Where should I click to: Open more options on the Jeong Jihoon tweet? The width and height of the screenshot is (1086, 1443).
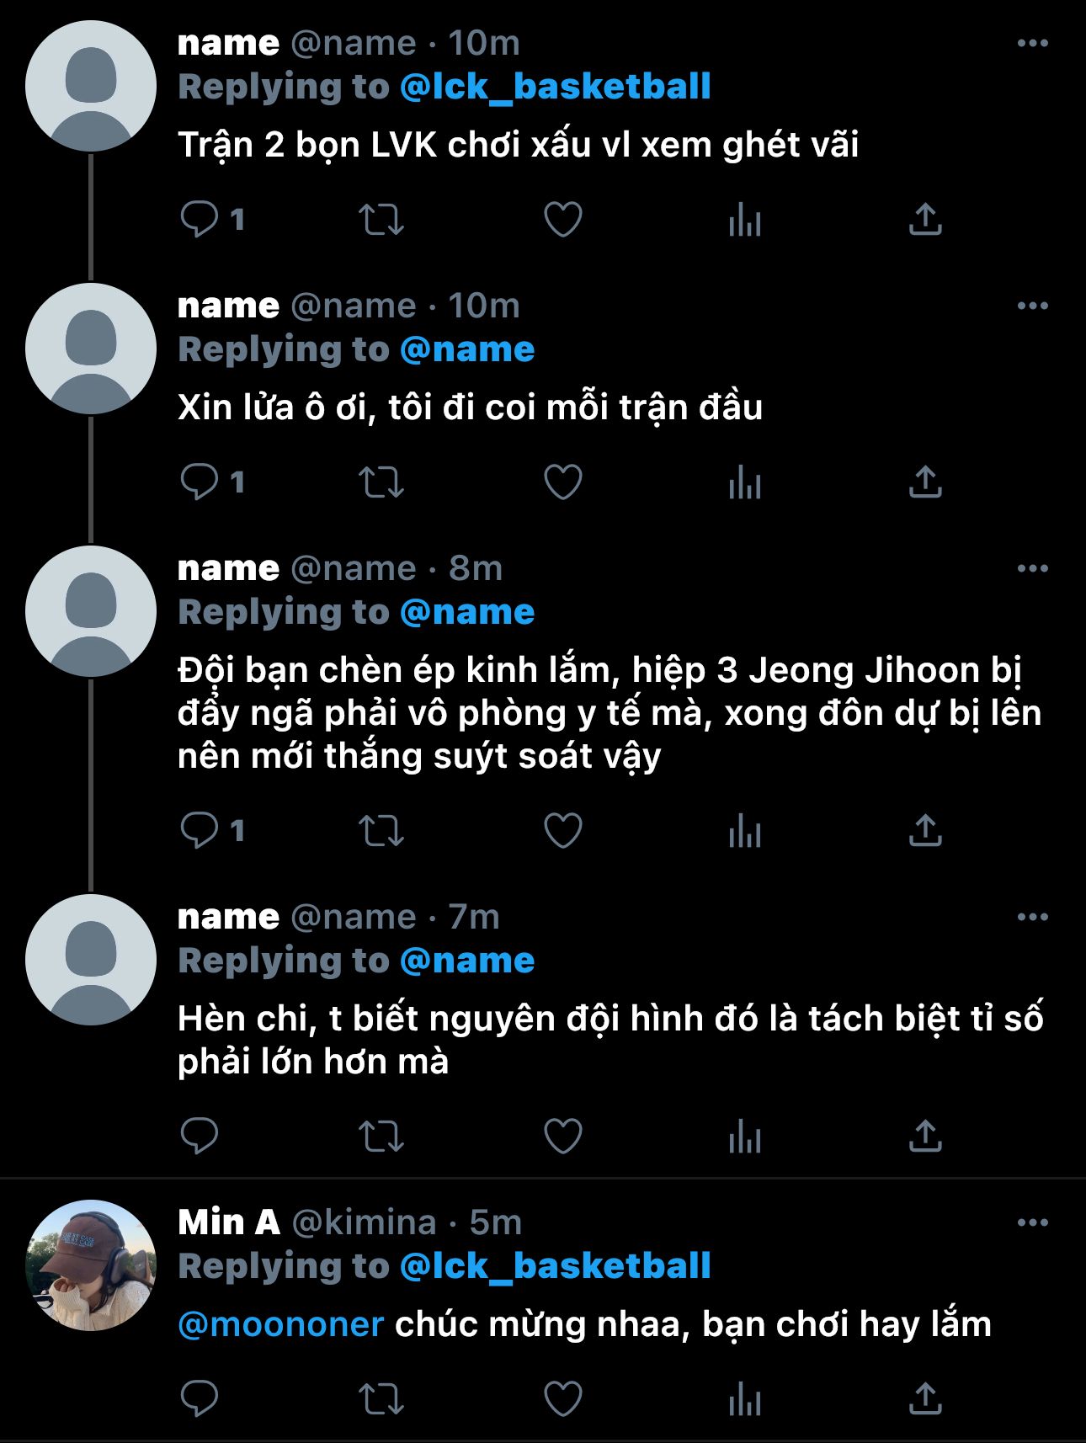coord(1032,568)
